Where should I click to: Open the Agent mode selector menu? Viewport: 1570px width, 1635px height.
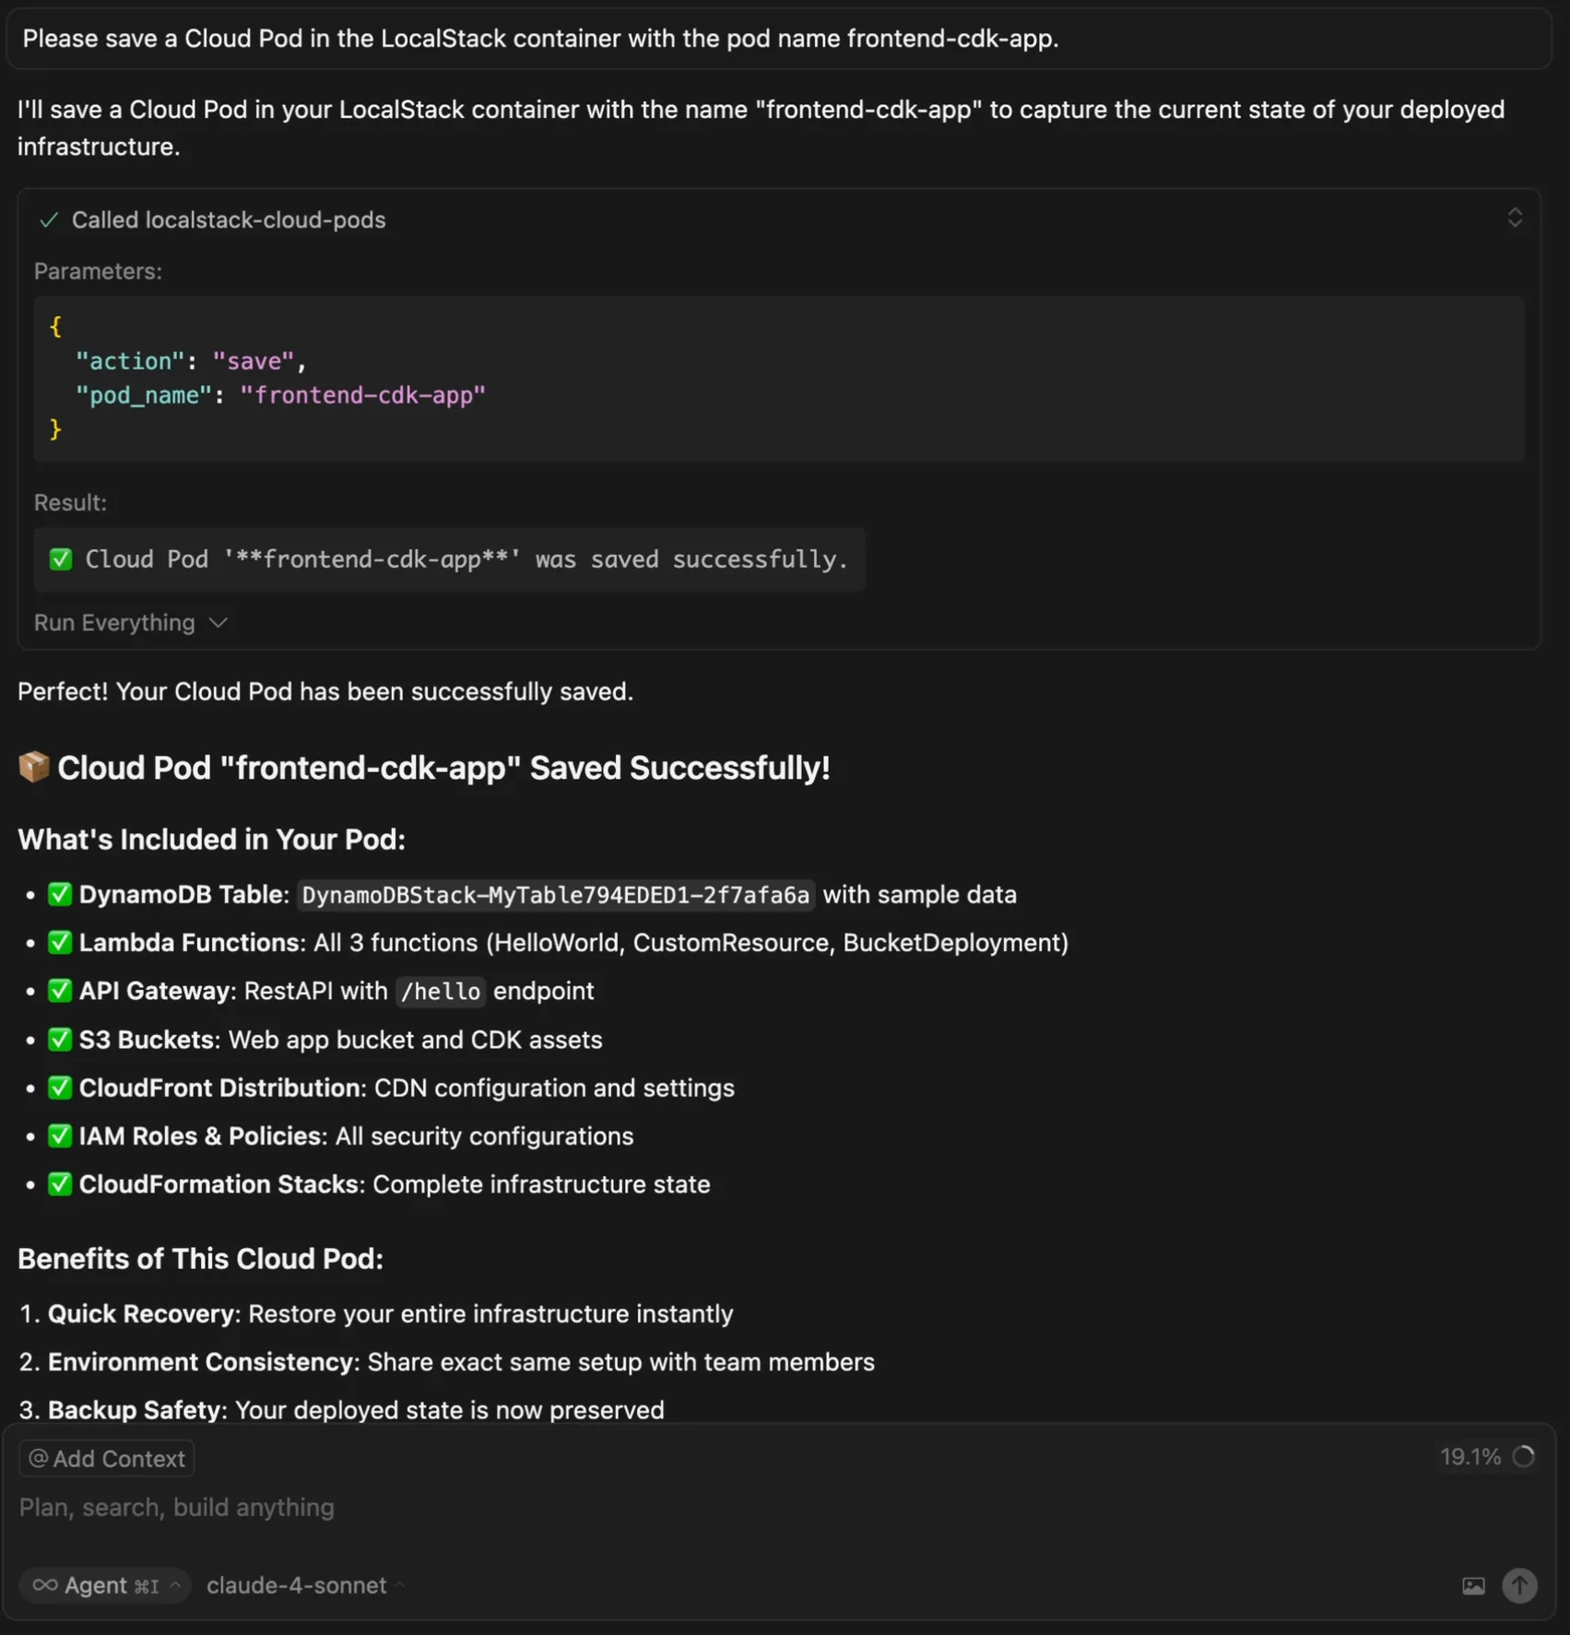coord(174,1585)
